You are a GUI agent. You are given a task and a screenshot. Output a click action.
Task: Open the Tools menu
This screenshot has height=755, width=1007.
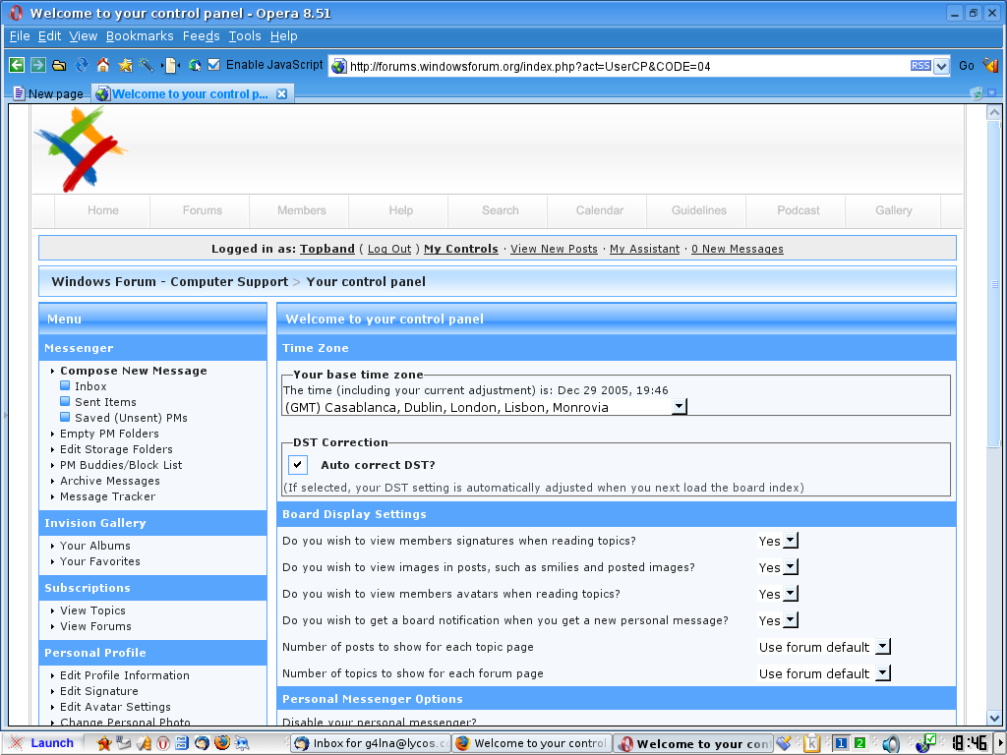click(x=245, y=36)
